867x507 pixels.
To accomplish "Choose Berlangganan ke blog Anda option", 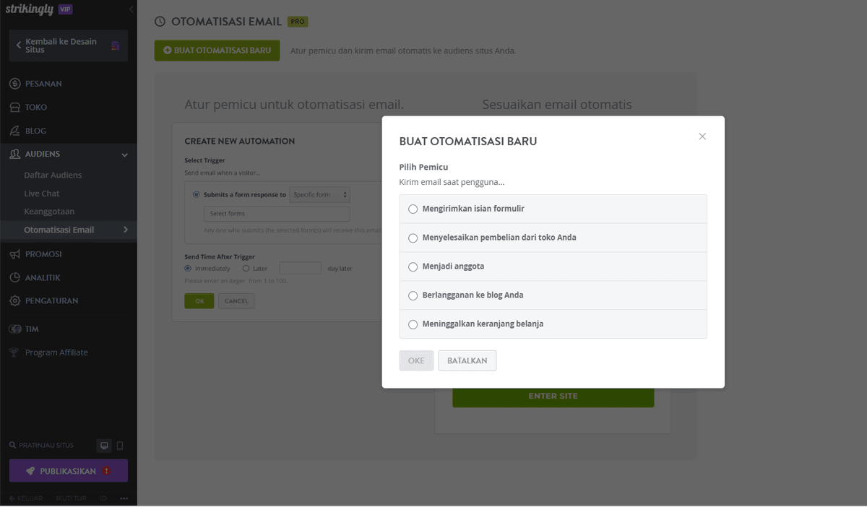I will tap(413, 295).
